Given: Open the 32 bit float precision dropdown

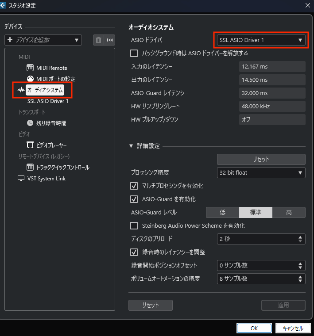Looking at the screenshot, I should pos(260,172).
